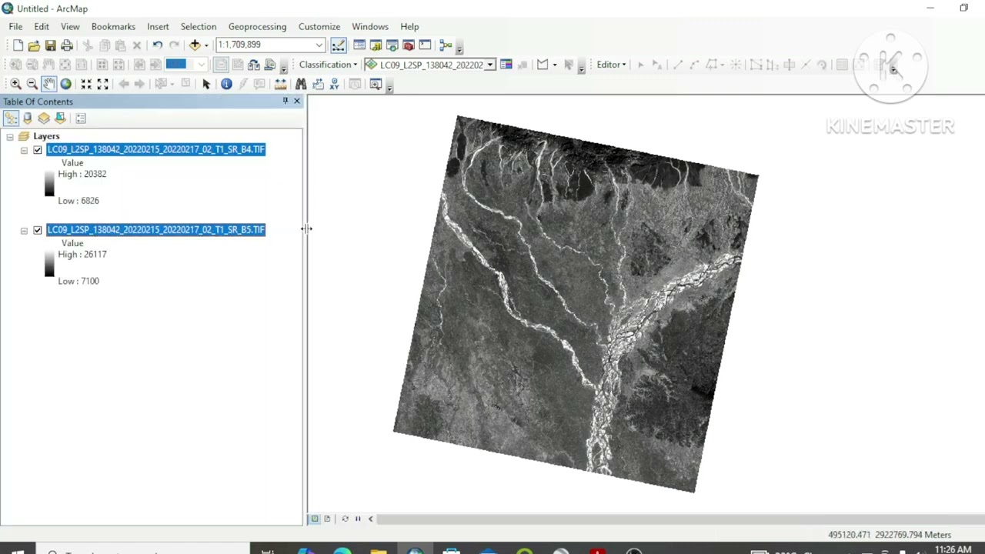This screenshot has width=985, height=554.
Task: Select the Measure ruler tool
Action: tap(280, 84)
